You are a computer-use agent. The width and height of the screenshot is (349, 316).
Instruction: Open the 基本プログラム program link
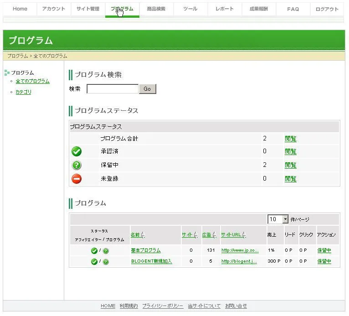[146, 250]
